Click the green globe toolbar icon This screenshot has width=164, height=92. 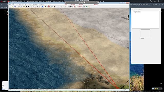pos(24,7)
